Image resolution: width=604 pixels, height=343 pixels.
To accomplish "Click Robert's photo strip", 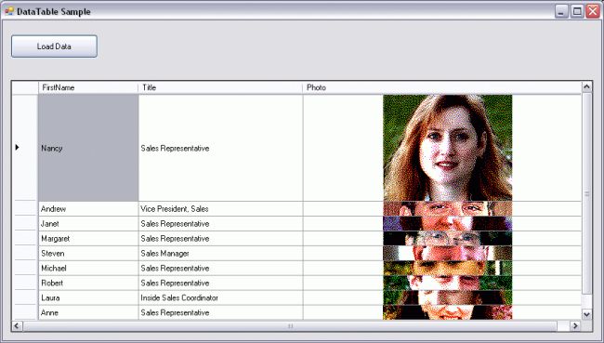I will [448, 284].
